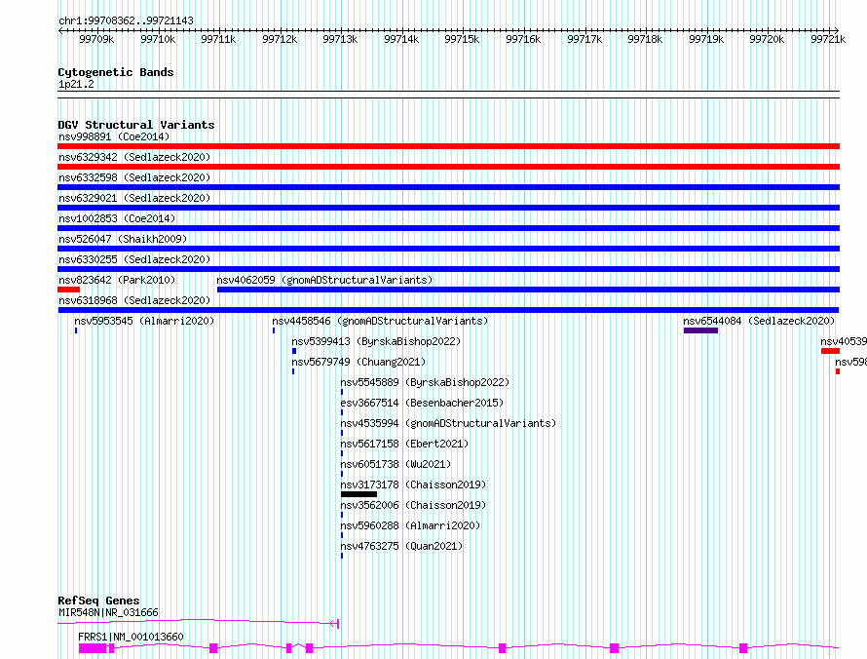Open variant label nsv6329342 (Sedlazeck2020)
The width and height of the screenshot is (867, 659).
point(134,157)
